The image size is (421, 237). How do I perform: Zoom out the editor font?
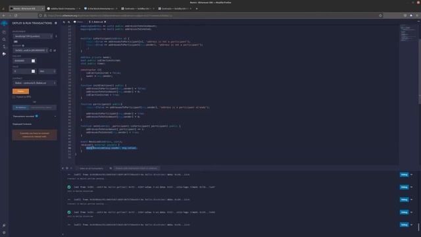(64, 22)
